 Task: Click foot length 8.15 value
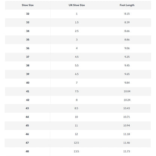coord(127,14)
